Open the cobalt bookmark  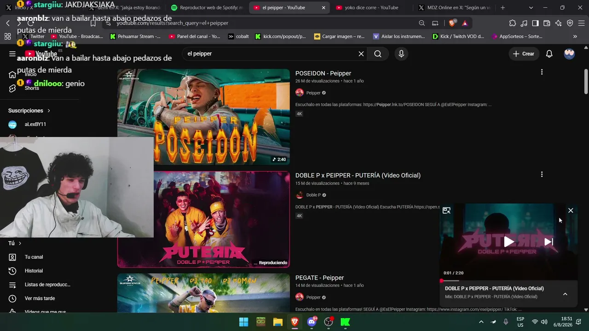coord(238,36)
